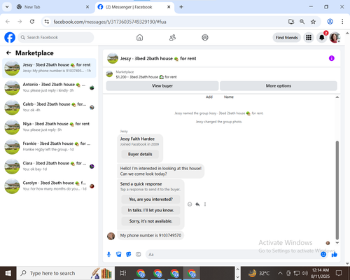Open more actions on the quick response message

coord(205,204)
